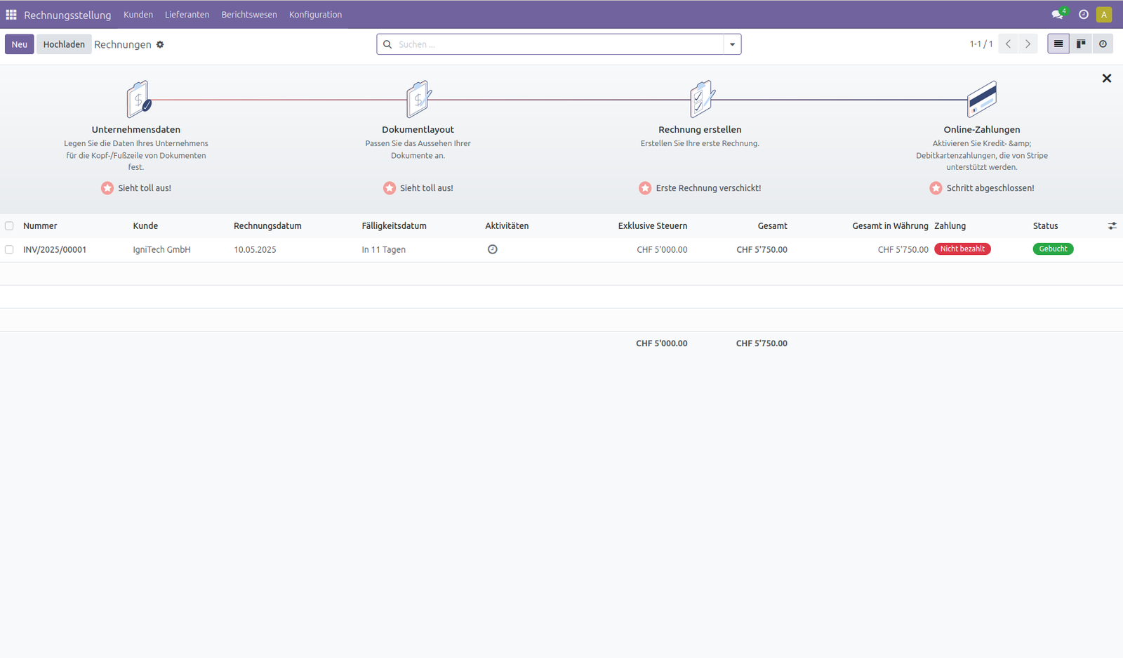1123x658 pixels.
Task: Go to next page of records
Action: [1028, 44]
